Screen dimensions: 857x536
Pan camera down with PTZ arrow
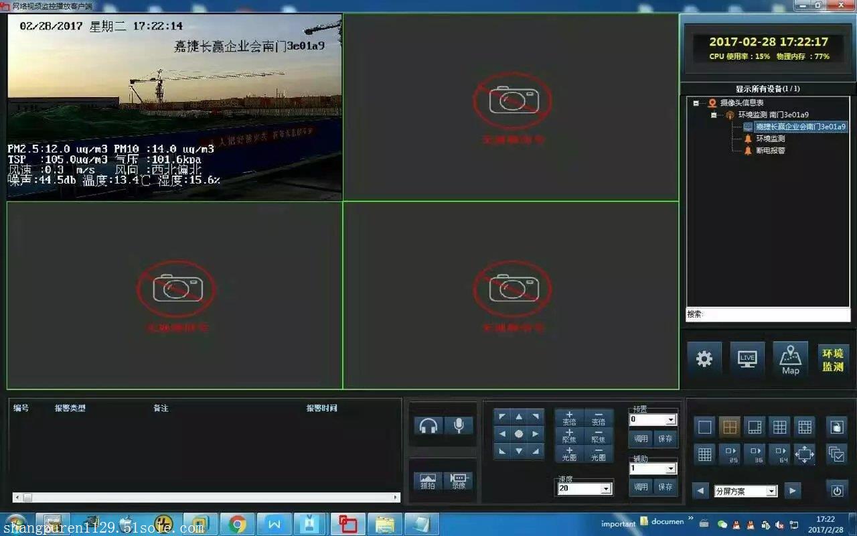tap(519, 452)
